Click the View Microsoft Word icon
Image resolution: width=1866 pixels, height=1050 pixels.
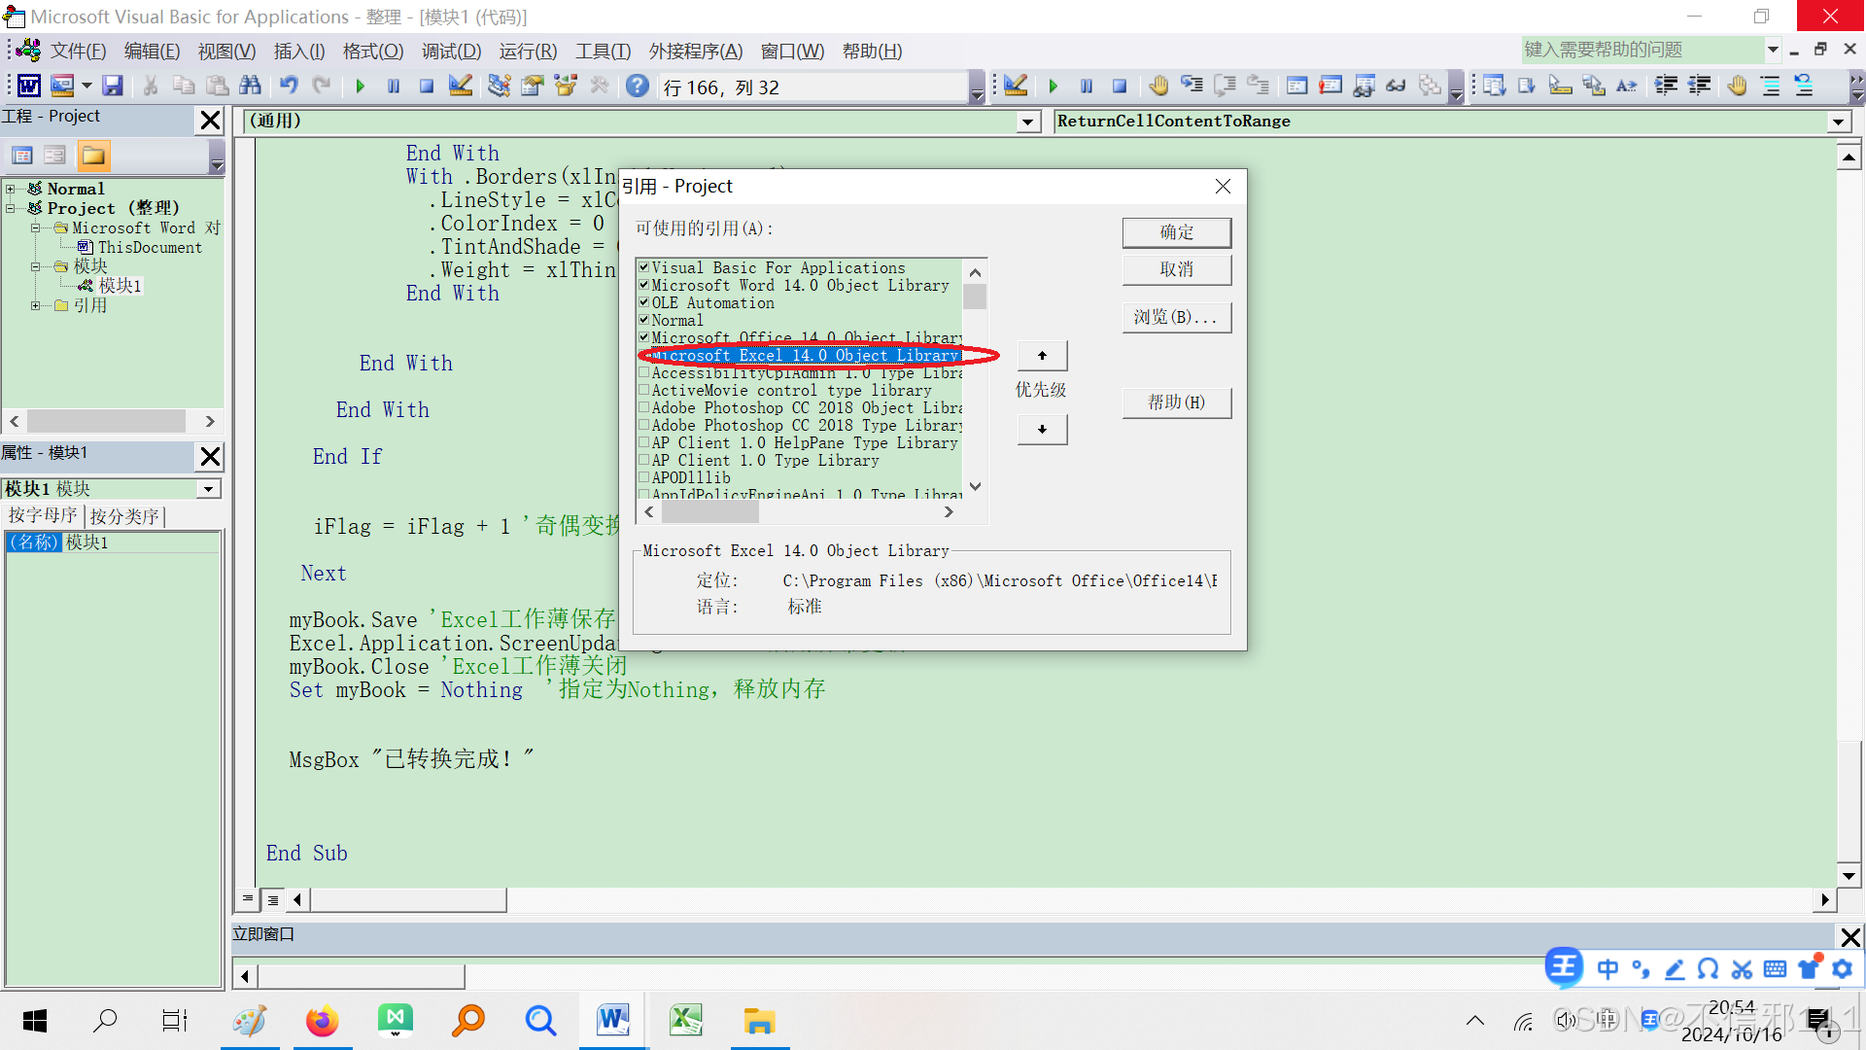[x=29, y=87]
